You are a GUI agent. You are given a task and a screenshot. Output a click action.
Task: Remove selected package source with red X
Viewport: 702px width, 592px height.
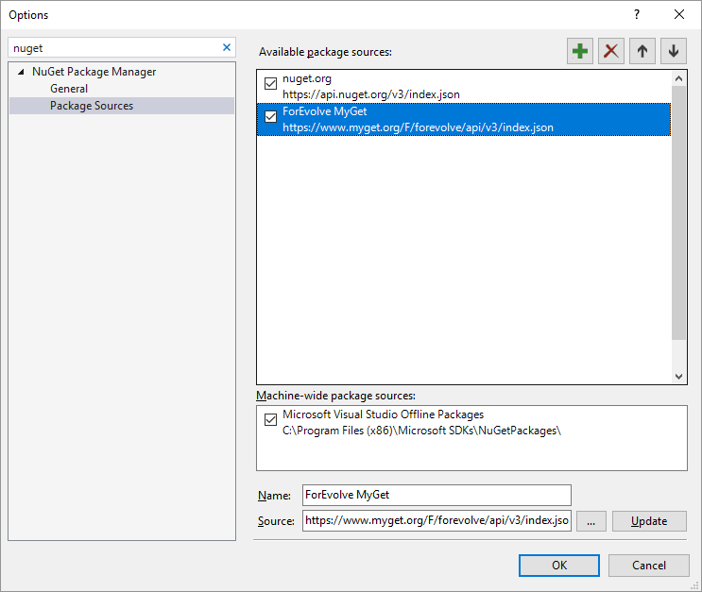pos(611,52)
